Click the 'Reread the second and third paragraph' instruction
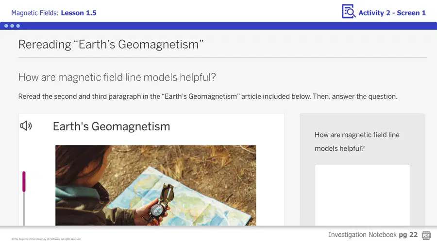Screen dimensions: 437x246 click(x=208, y=96)
